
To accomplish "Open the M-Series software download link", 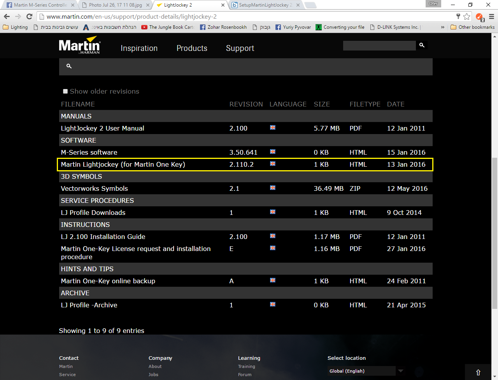I will click(x=89, y=152).
